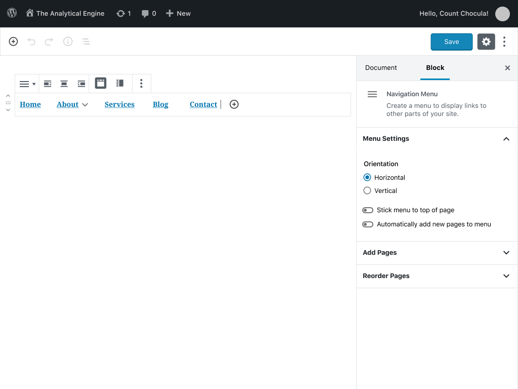Image resolution: width=518 pixels, height=389 pixels.
Task: Click the WordPress logo icon
Action: [12, 13]
